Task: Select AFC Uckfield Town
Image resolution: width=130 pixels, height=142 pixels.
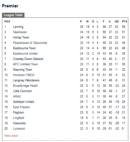Action: (25, 64)
